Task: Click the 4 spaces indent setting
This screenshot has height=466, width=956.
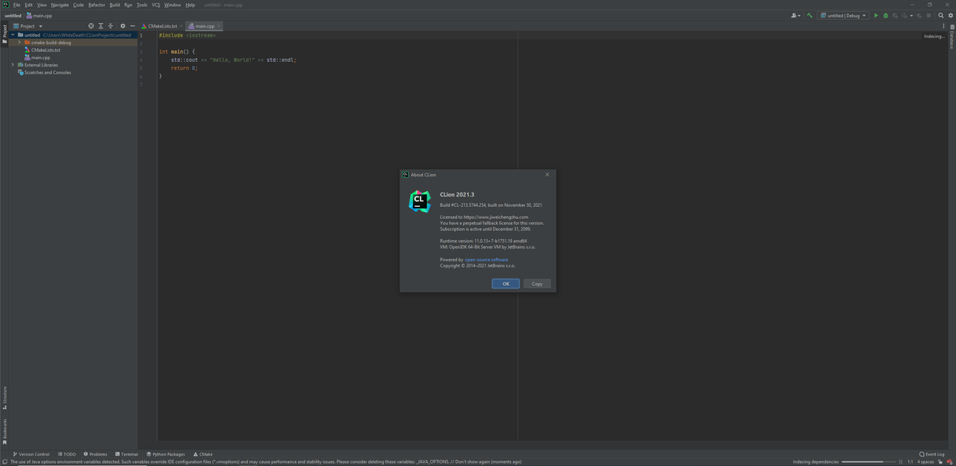Action: [x=925, y=462]
